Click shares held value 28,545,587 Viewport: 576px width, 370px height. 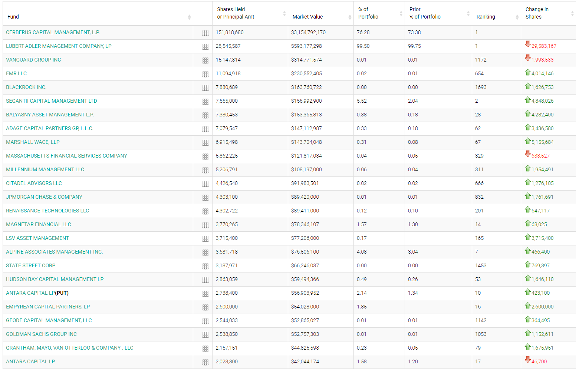[x=228, y=46]
